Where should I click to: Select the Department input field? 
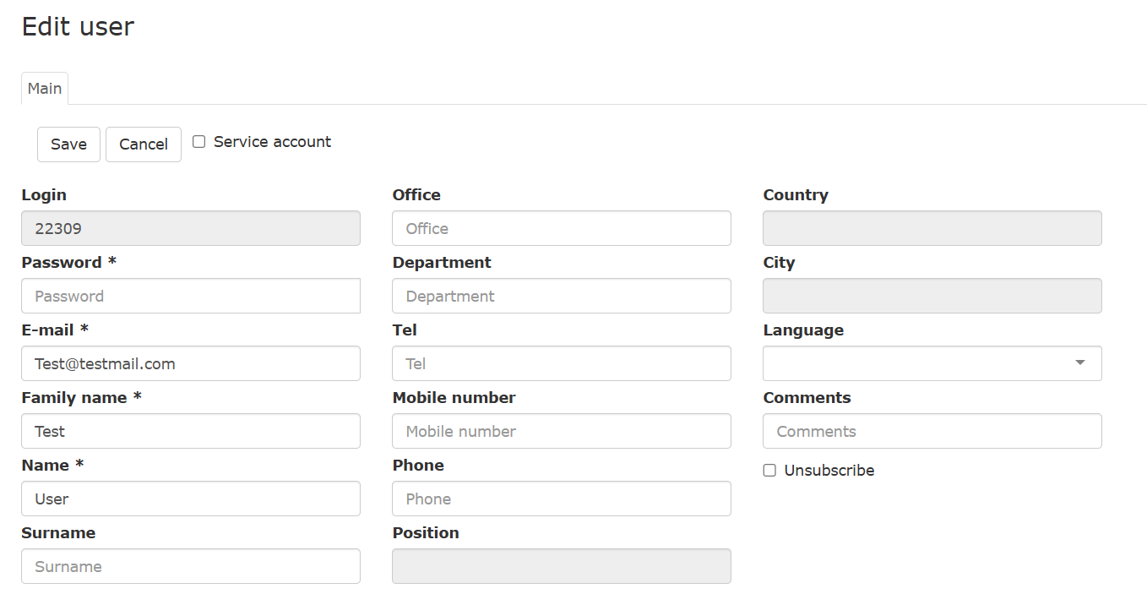561,296
